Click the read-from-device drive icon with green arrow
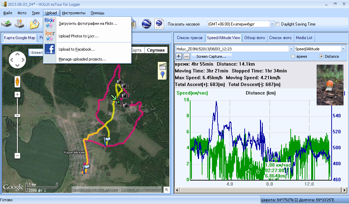Image resolution: width=349 pixels, height=204 pixels. (x=6, y=24)
